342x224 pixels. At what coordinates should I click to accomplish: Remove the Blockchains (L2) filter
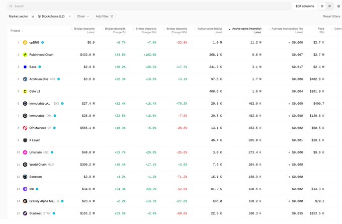pyautogui.click(x=70, y=17)
